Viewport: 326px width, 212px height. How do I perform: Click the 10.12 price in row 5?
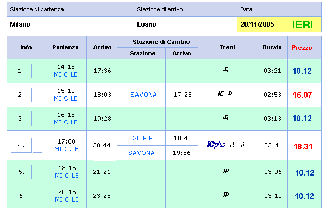click(305, 173)
